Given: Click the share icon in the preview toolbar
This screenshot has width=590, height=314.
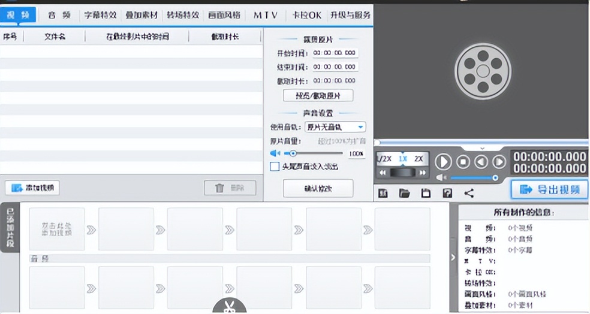Looking at the screenshot, I should coord(469,193).
